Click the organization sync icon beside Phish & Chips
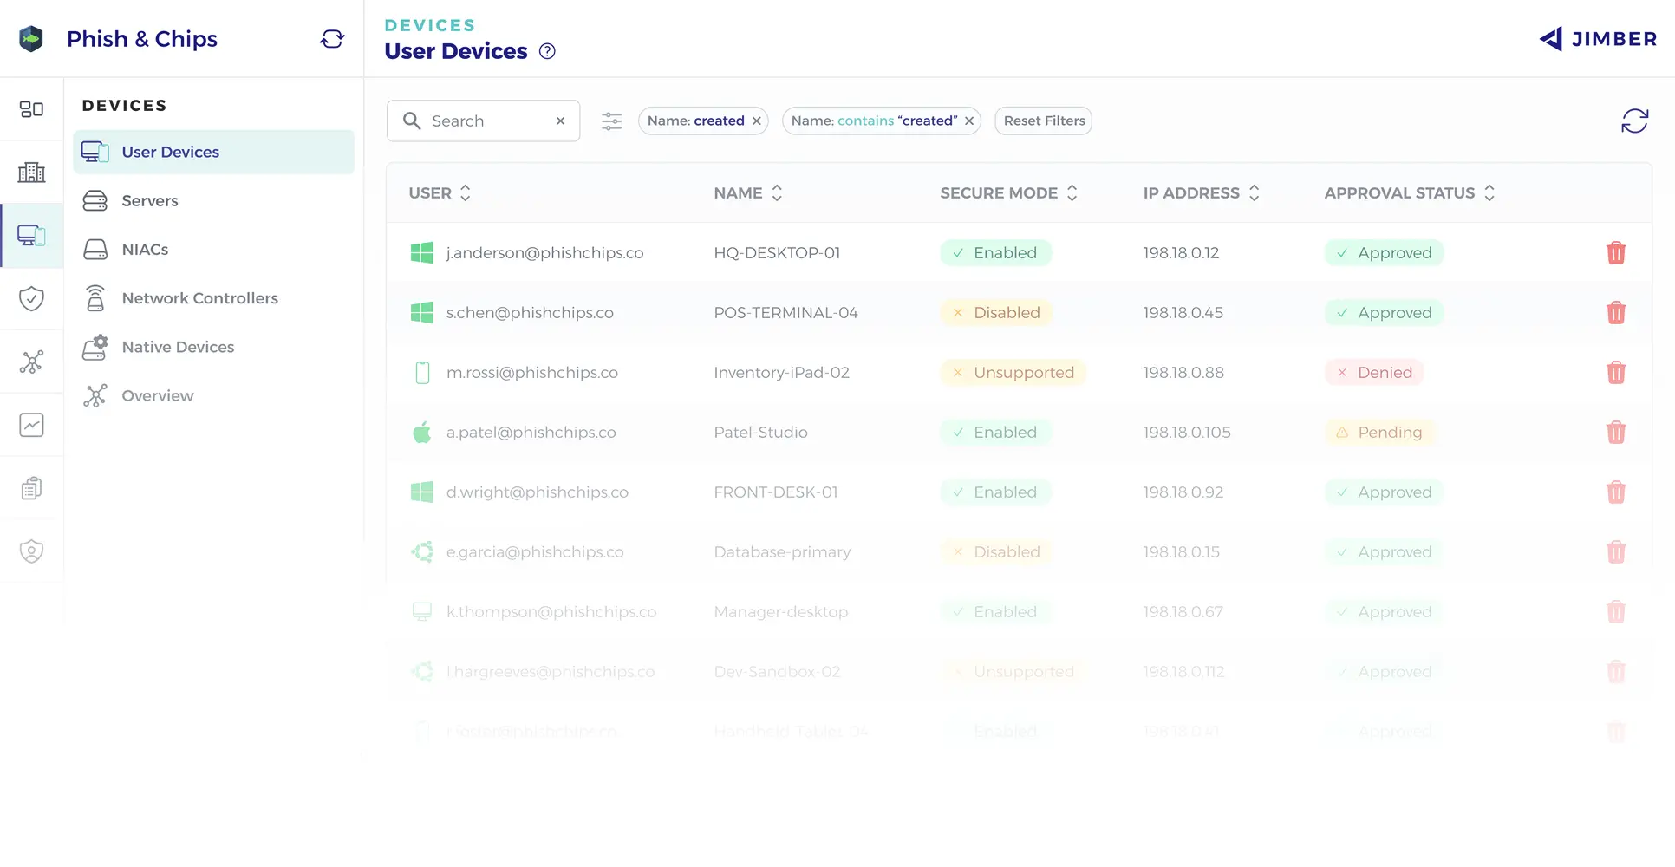 (332, 39)
